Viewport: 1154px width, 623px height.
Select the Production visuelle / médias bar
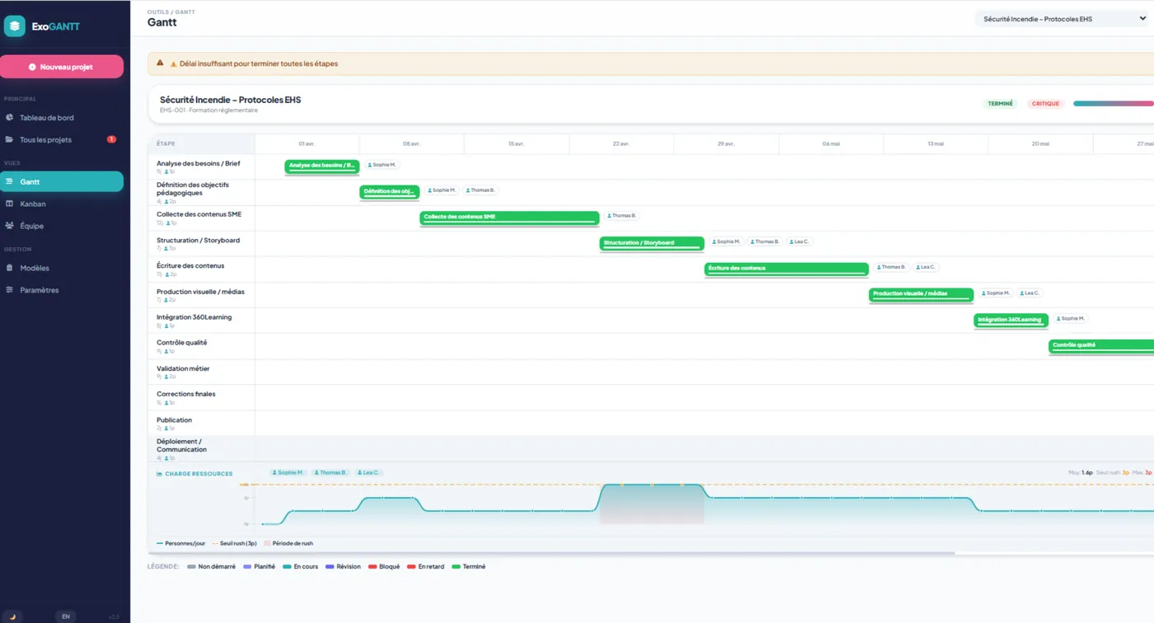(921, 294)
